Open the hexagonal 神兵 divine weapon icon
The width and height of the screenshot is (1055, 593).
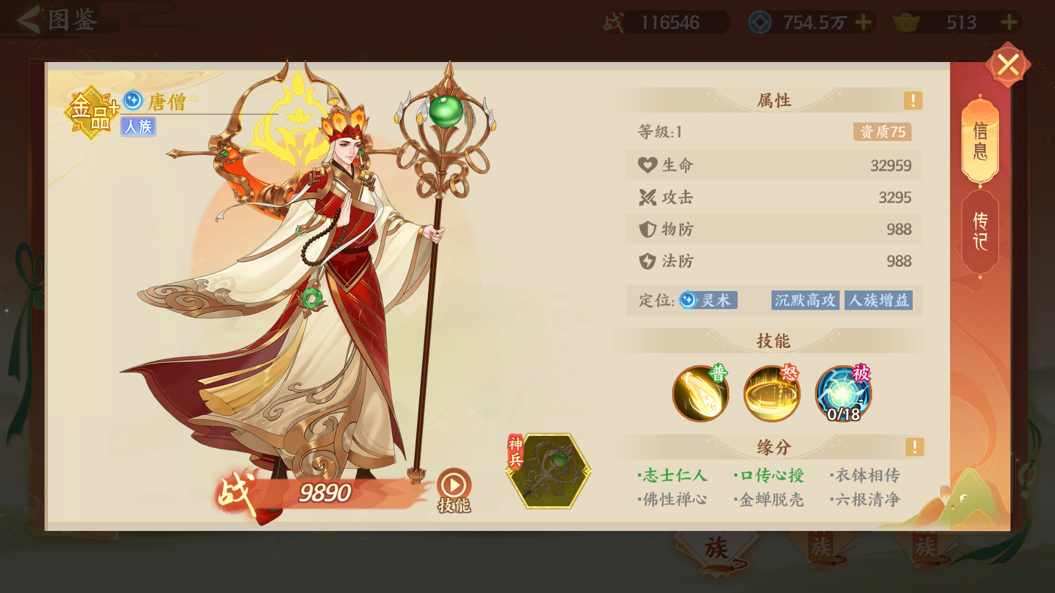(548, 471)
